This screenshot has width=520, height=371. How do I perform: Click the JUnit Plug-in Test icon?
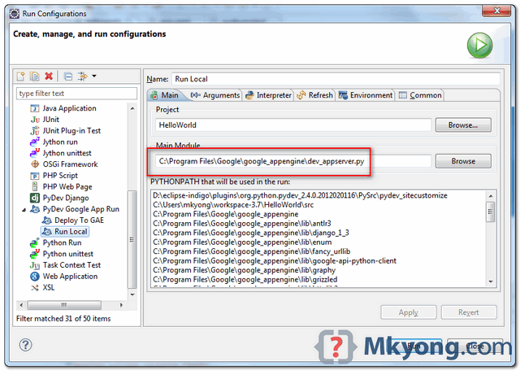(x=34, y=131)
